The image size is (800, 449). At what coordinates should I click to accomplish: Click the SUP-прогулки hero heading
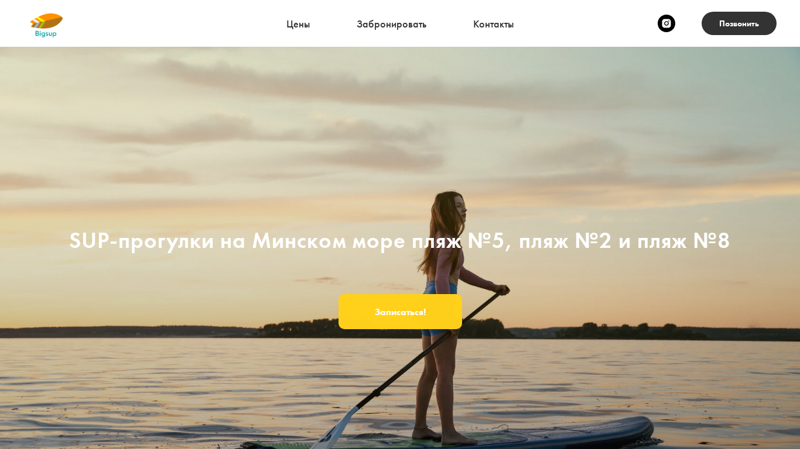tap(400, 240)
